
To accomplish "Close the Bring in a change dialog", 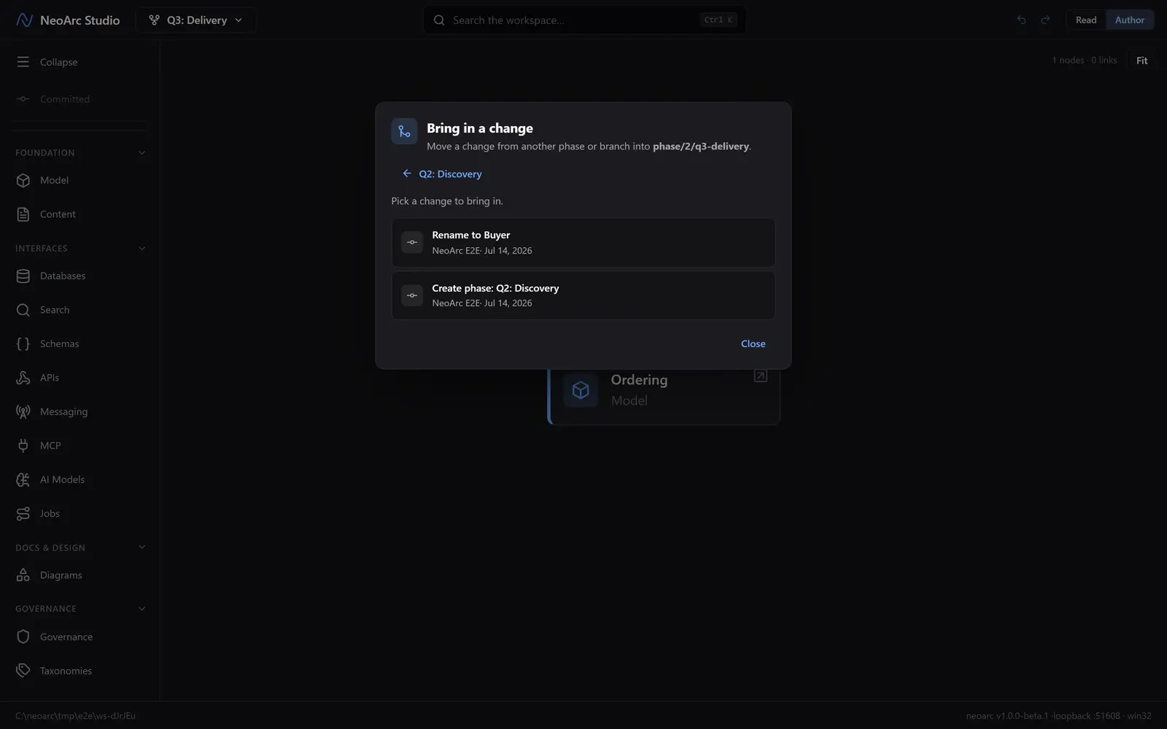I will 753,343.
